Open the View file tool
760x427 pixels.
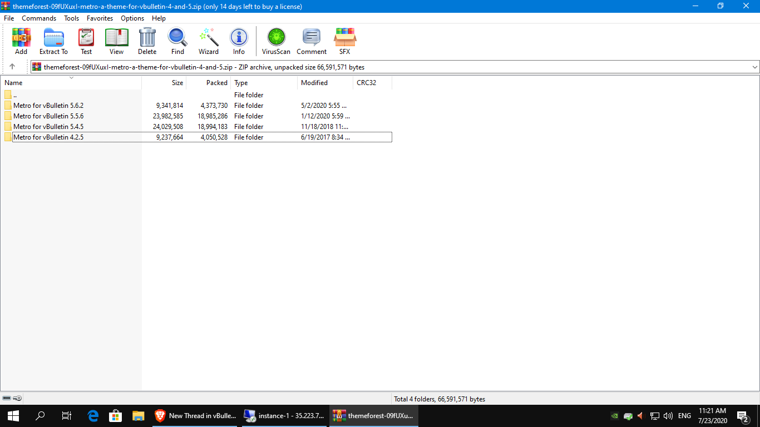point(117,42)
